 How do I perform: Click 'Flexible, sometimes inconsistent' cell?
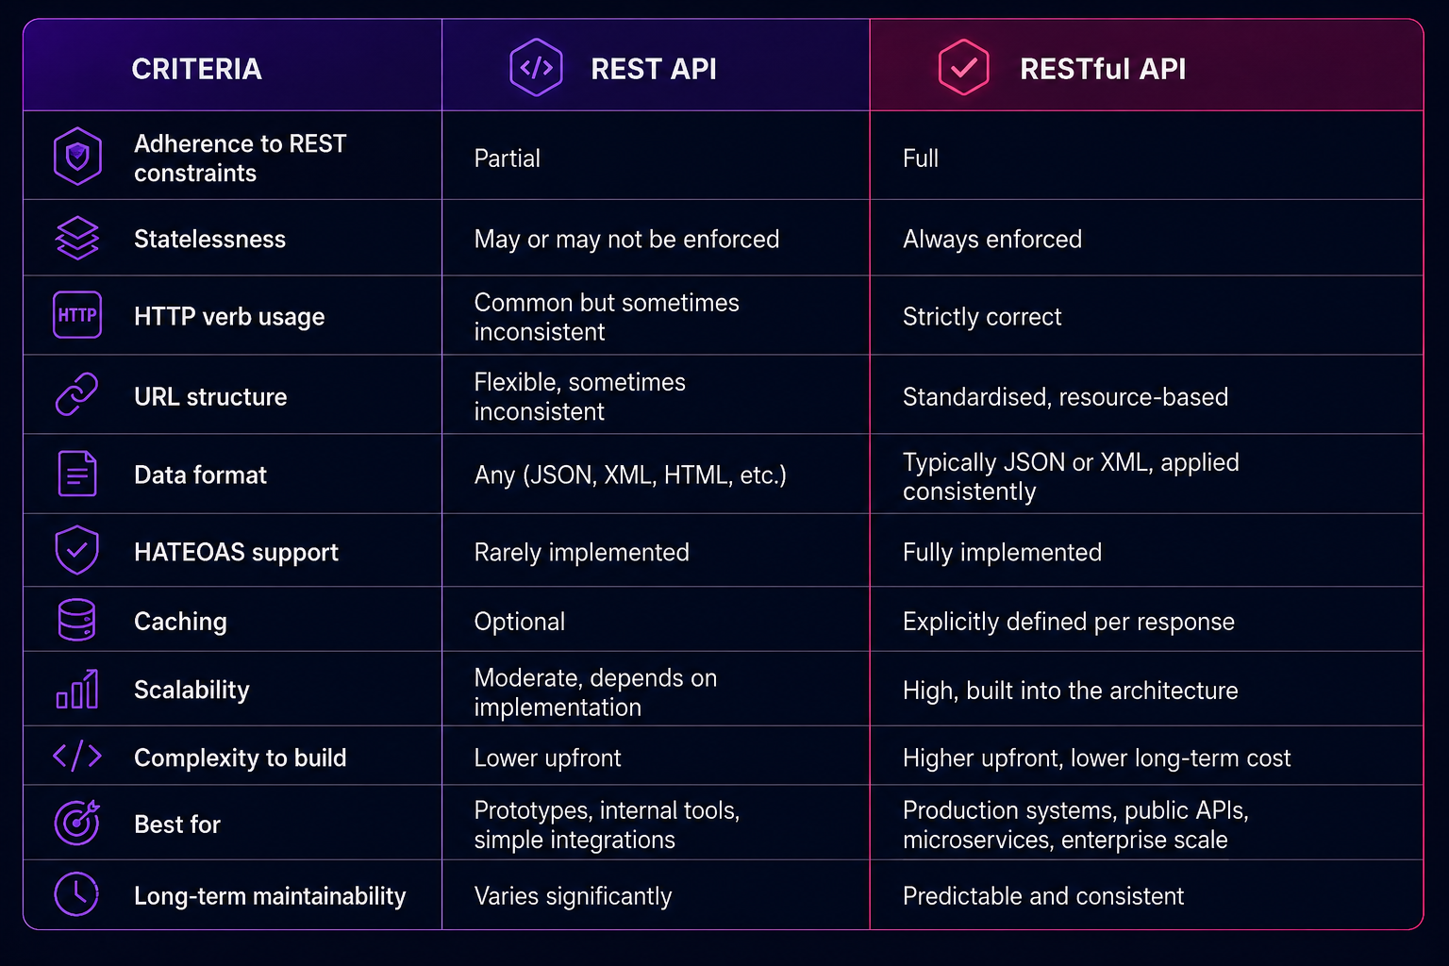click(579, 396)
